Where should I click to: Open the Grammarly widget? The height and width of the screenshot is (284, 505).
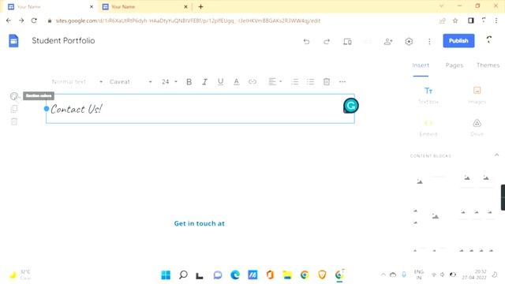350,106
